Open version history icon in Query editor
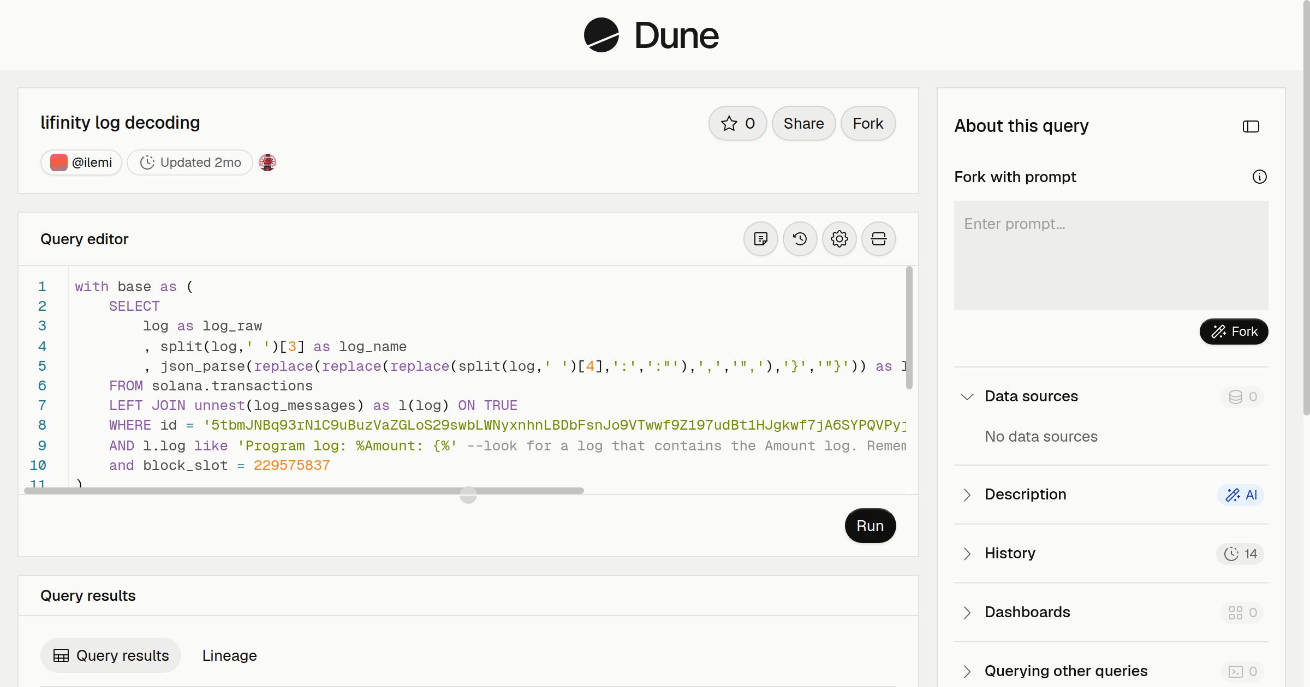1310x687 pixels. (800, 239)
